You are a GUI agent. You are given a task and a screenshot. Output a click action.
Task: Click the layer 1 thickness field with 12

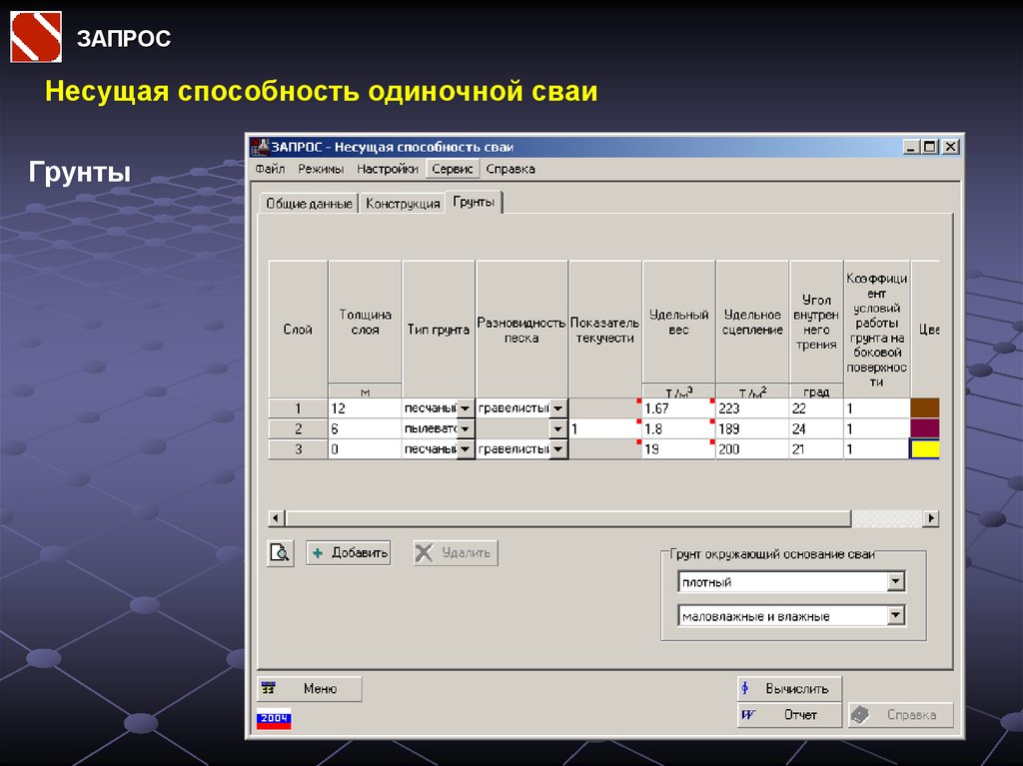pos(364,408)
